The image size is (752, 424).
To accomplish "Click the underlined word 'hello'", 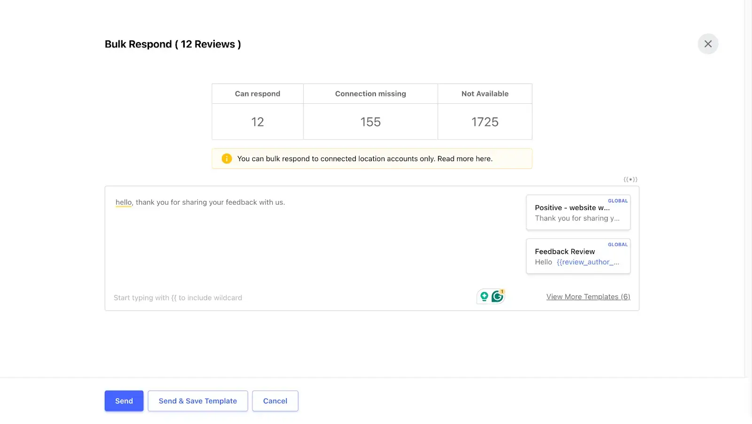I will click(x=124, y=202).
